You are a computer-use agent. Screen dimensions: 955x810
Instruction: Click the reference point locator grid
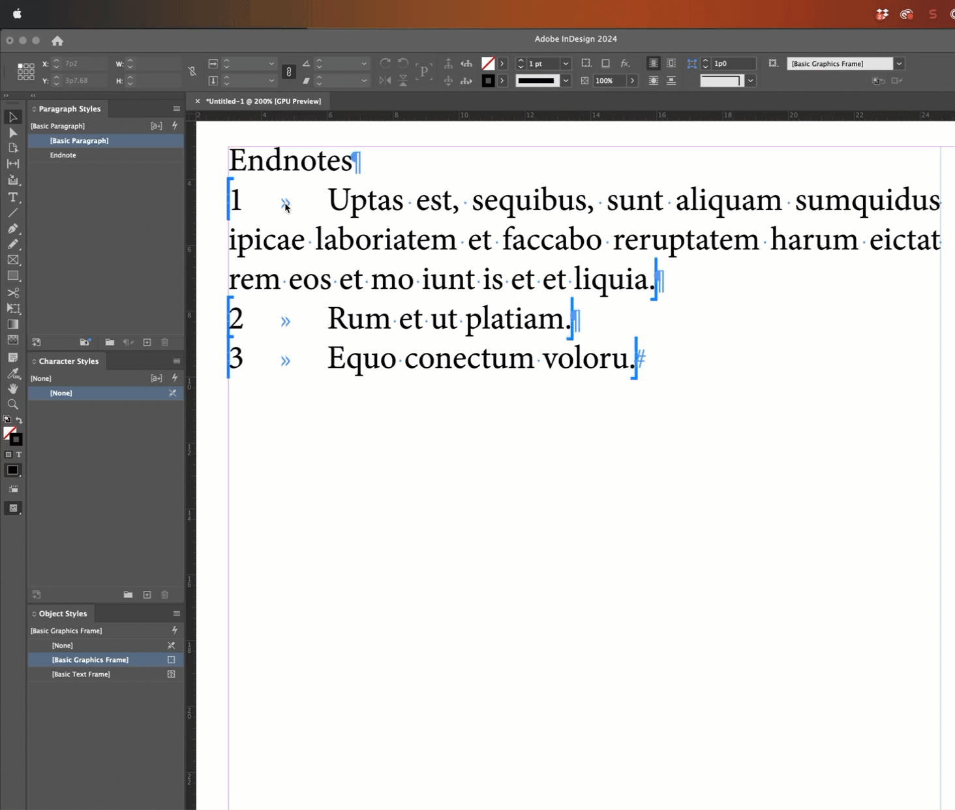pyautogui.click(x=26, y=72)
